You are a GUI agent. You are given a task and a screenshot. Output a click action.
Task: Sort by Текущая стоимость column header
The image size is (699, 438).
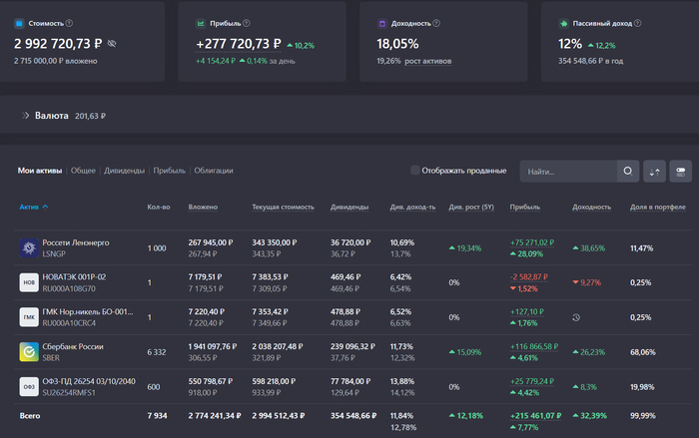click(283, 207)
